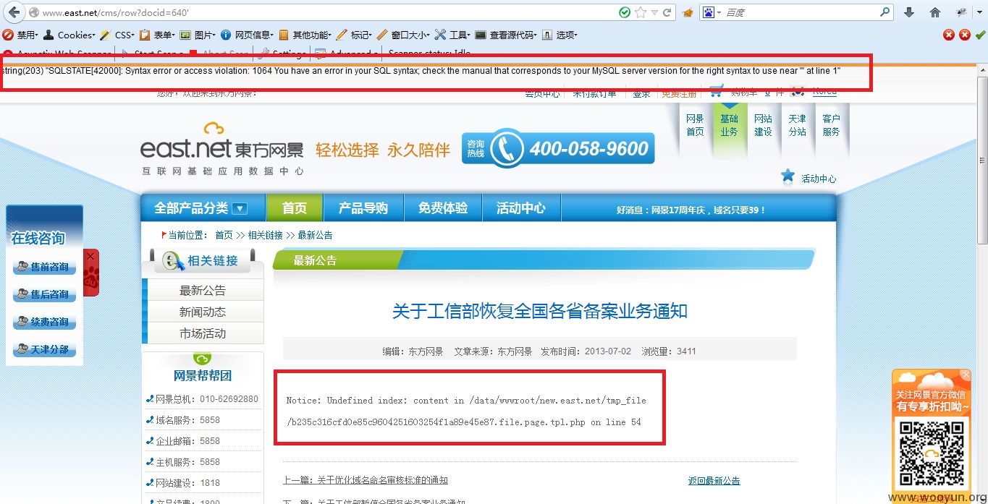Select the 首页 navigation tab
This screenshot has height=504, width=988.
click(295, 208)
